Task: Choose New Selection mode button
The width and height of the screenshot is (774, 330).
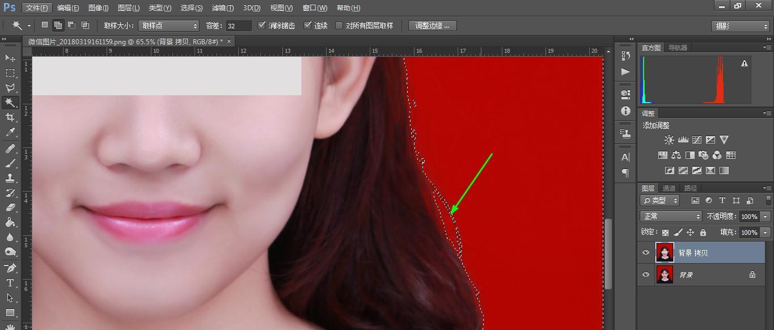Action: (x=45, y=26)
